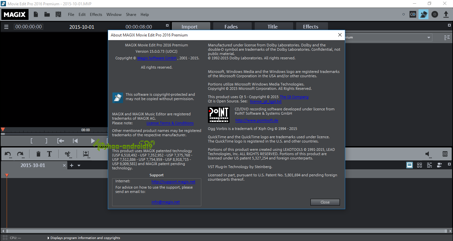This screenshot has width=453, height=241.
Task: Click the info@magix.net email link
Action: coord(165,202)
